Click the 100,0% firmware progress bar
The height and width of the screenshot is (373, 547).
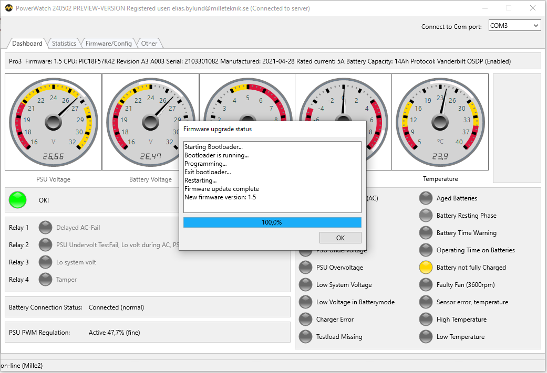tap(272, 222)
